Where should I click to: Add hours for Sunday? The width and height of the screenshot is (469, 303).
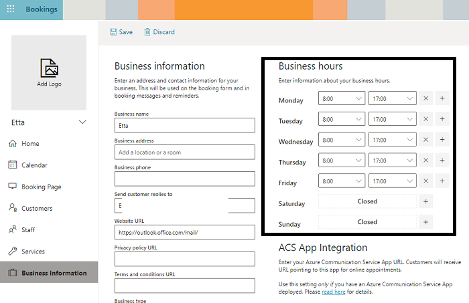click(x=426, y=222)
